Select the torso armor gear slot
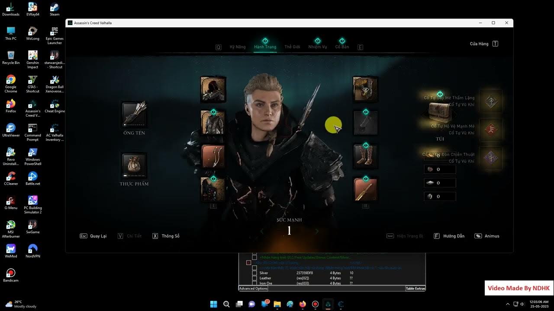 pyautogui.click(x=213, y=123)
